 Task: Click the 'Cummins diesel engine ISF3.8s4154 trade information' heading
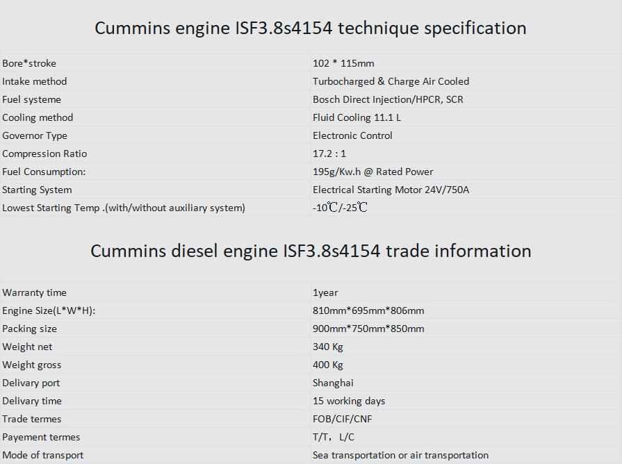coord(311,251)
